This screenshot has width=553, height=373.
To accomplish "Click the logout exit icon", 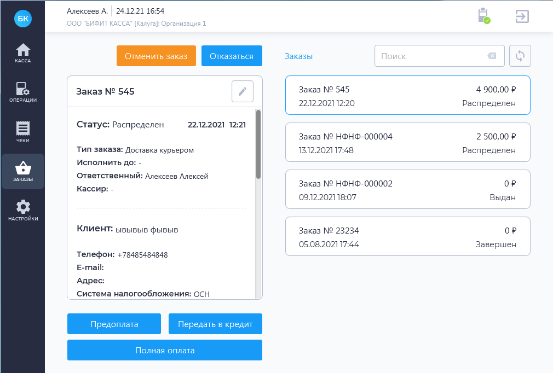I will coord(522,16).
